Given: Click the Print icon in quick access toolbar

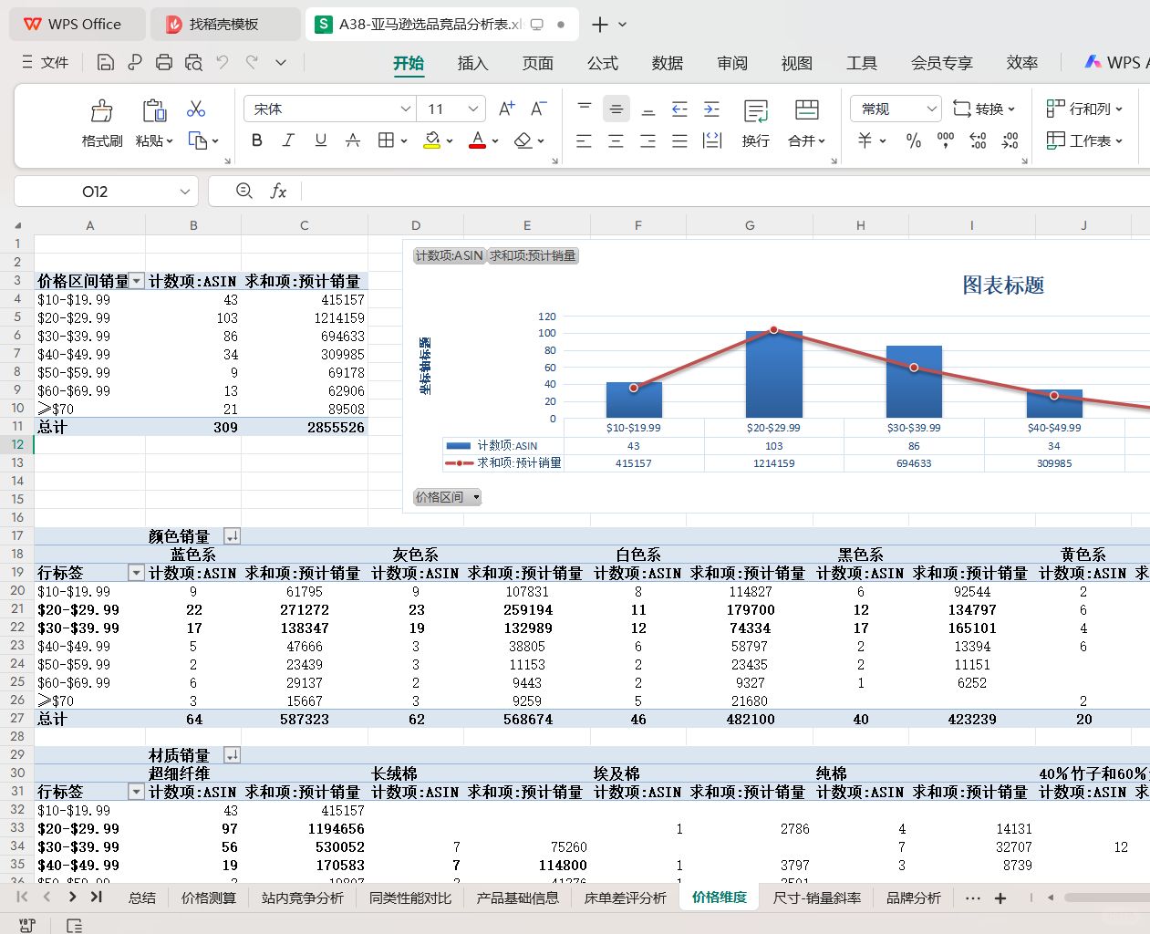Looking at the screenshot, I should [x=164, y=63].
